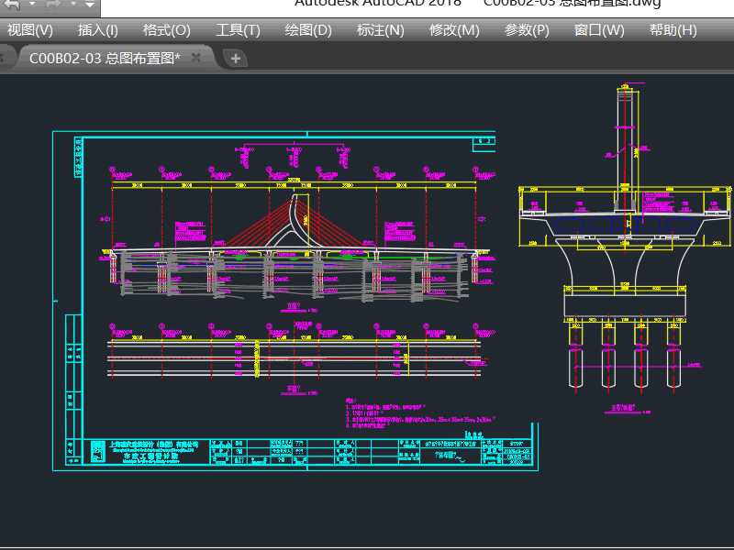
Task: Open the 修改(M) modify menu
Action: [454, 30]
